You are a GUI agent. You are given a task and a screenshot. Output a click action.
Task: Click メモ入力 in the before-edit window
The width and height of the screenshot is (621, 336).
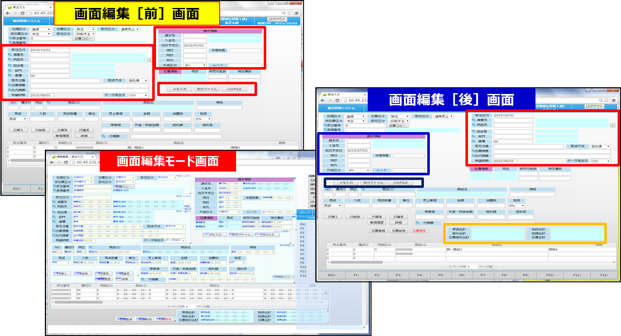[179, 89]
